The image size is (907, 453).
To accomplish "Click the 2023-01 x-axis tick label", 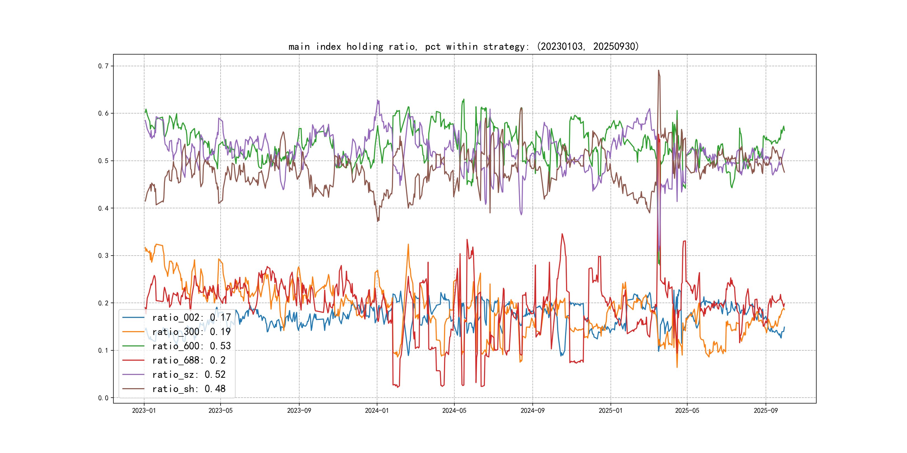I will click(x=144, y=410).
